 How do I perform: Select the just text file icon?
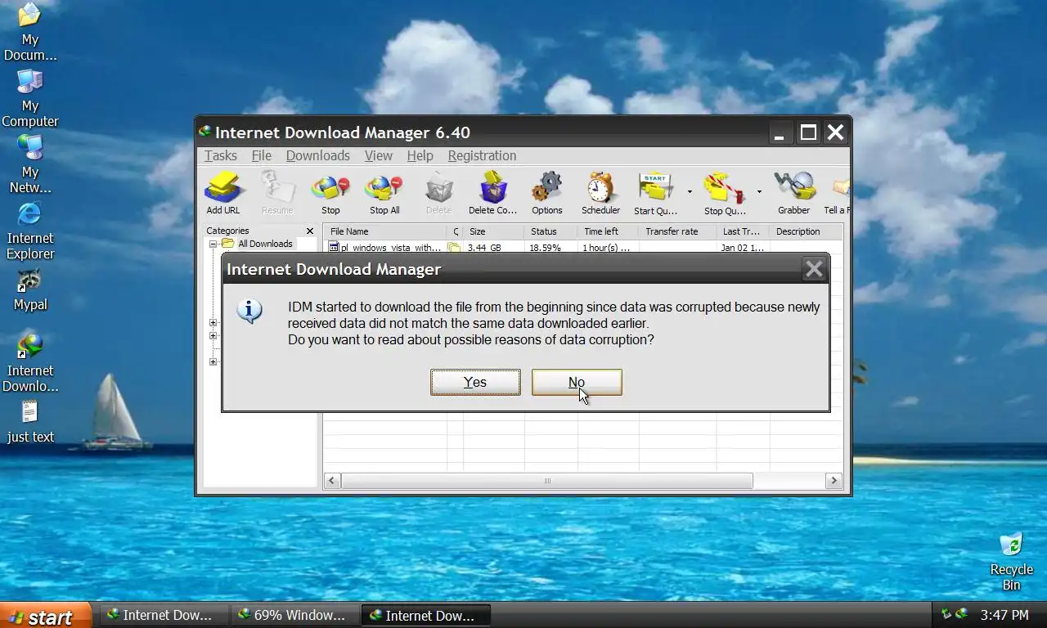[30, 422]
